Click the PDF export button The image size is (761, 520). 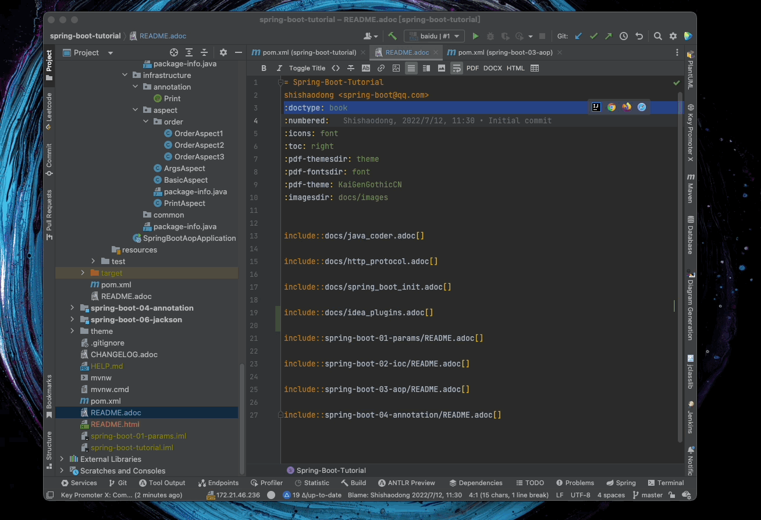pyautogui.click(x=472, y=68)
